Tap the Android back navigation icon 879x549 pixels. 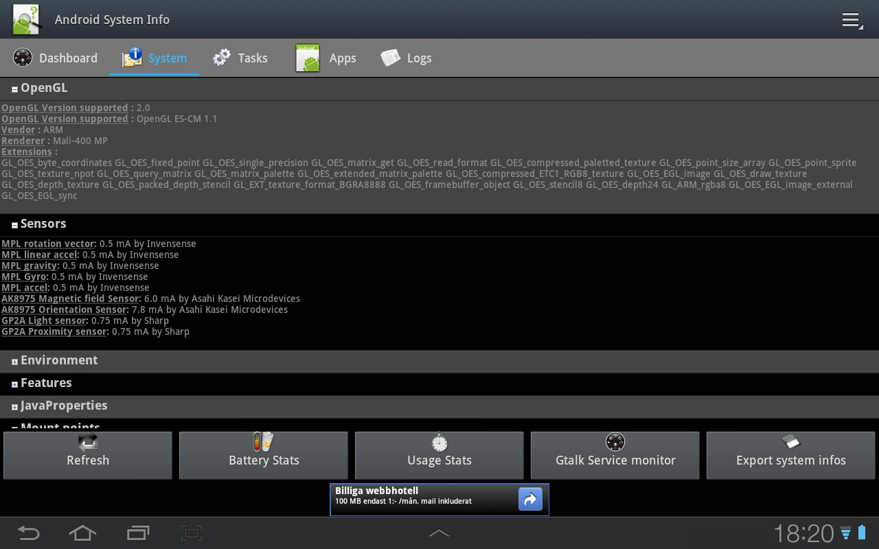(x=28, y=533)
